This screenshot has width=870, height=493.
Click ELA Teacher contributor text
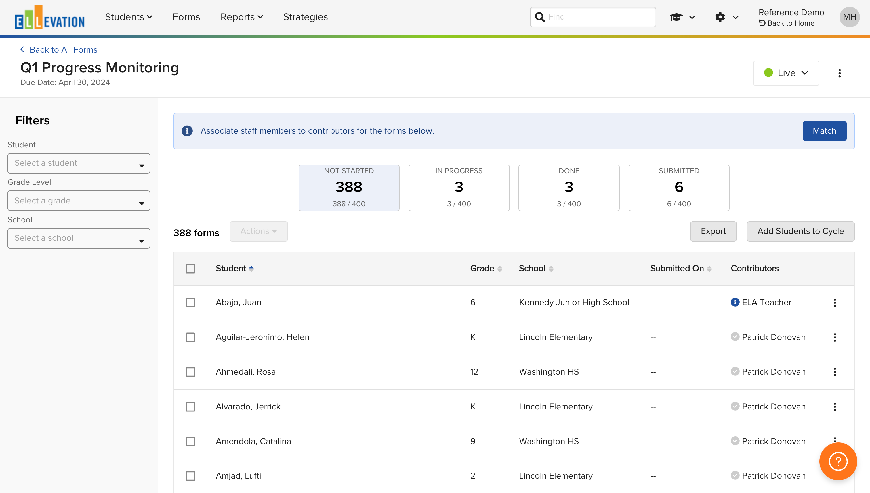767,302
